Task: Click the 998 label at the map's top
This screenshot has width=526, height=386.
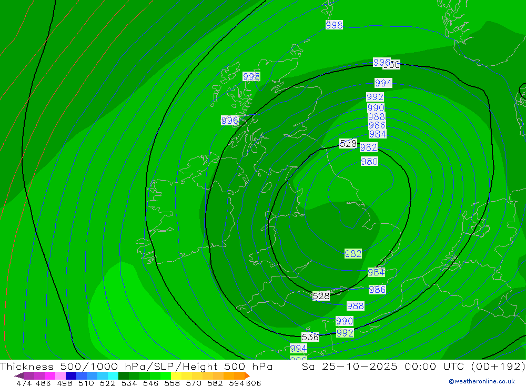Action: 334,25
